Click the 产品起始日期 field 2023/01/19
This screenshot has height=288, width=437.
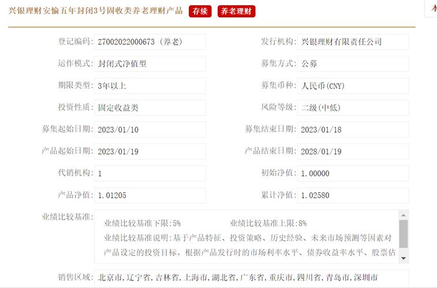click(x=150, y=151)
